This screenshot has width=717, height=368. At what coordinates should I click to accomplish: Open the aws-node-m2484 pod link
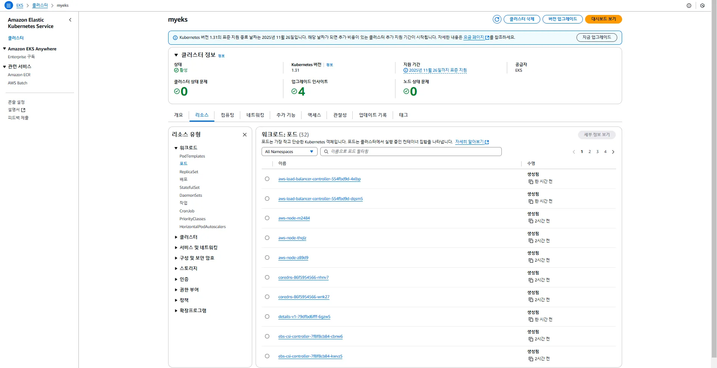coord(294,218)
